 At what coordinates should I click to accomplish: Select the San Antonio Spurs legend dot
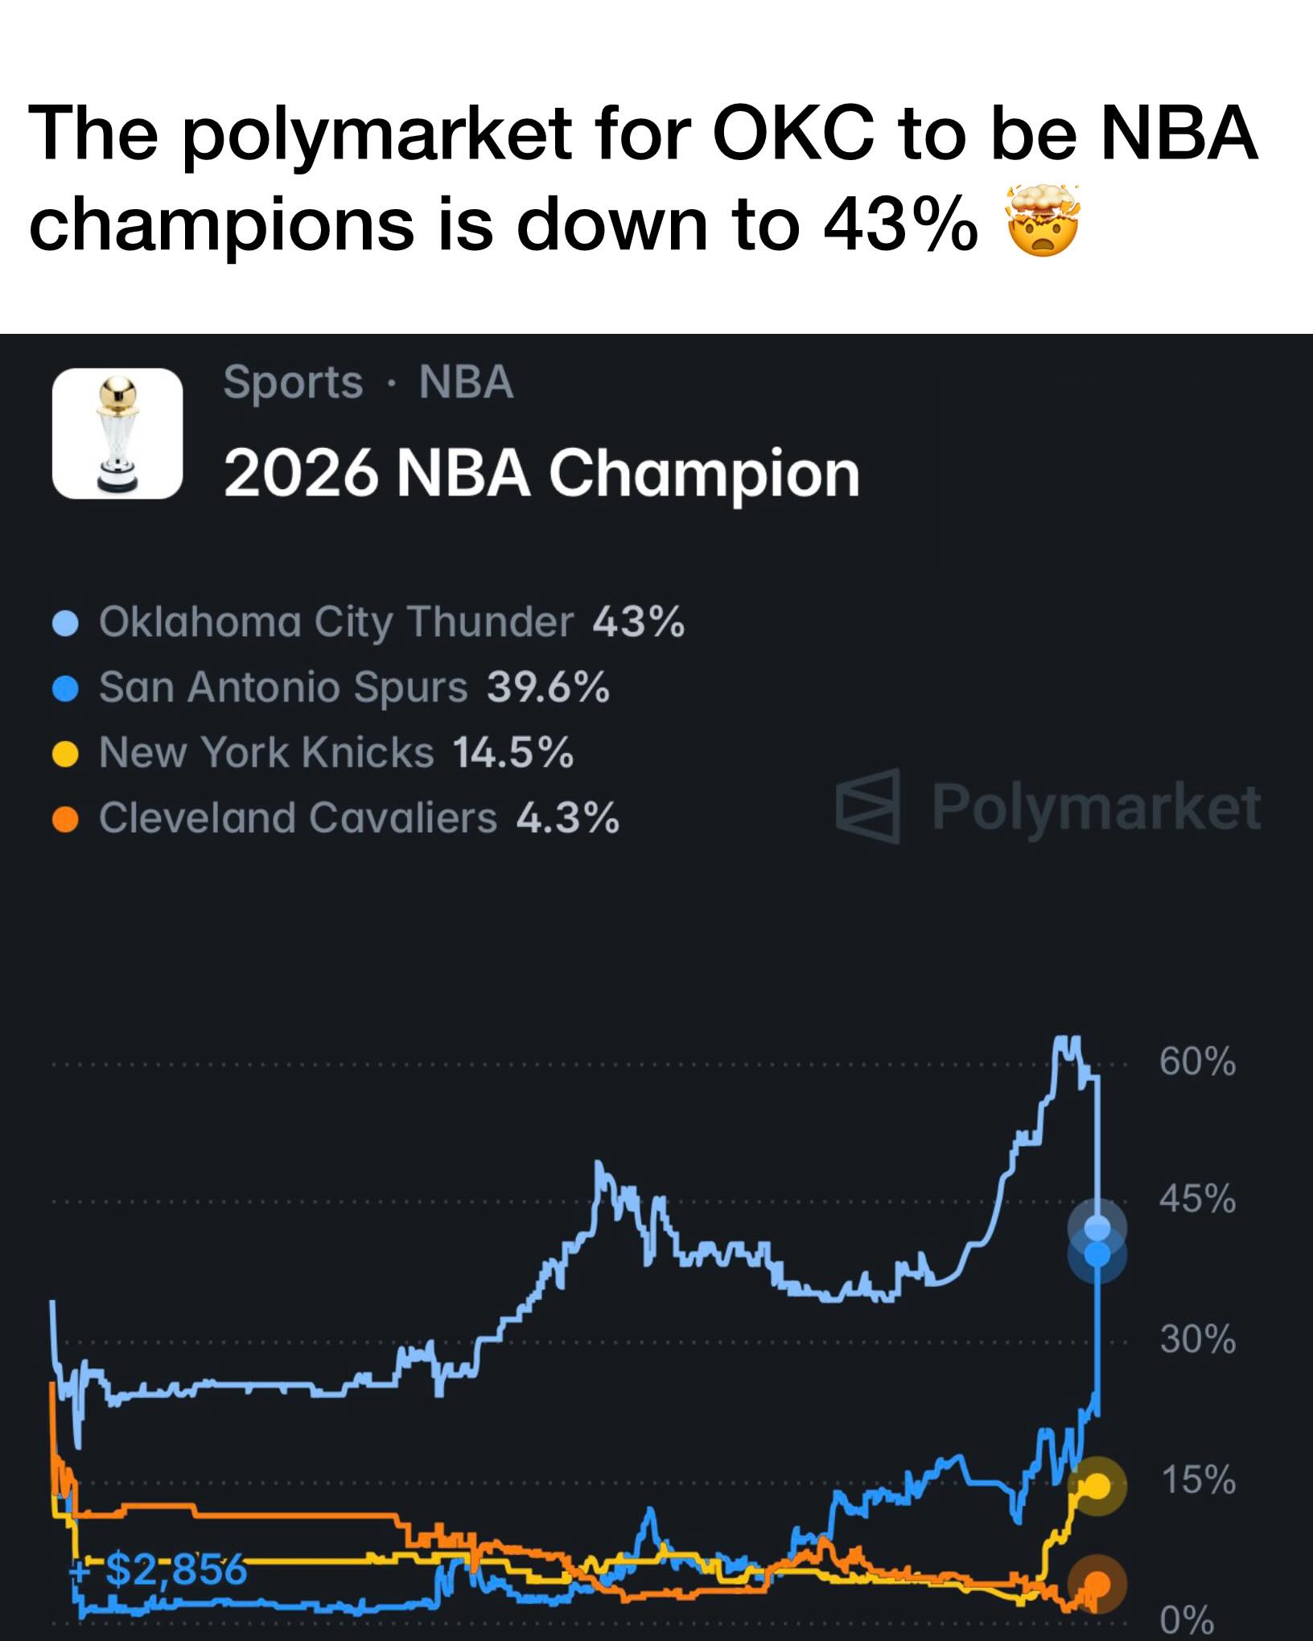click(65, 689)
